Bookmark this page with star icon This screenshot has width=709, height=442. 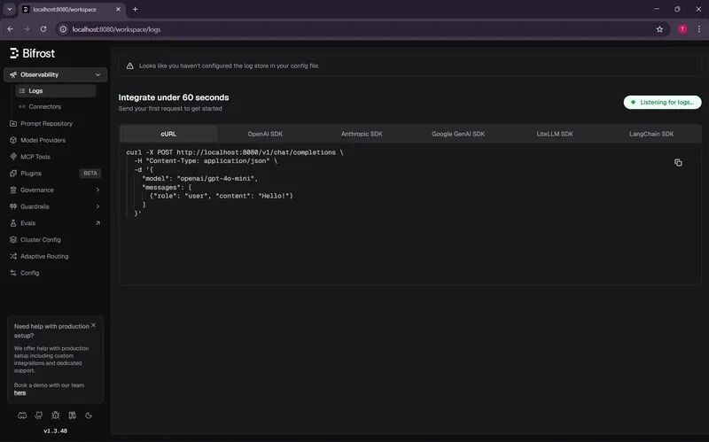pyautogui.click(x=659, y=28)
